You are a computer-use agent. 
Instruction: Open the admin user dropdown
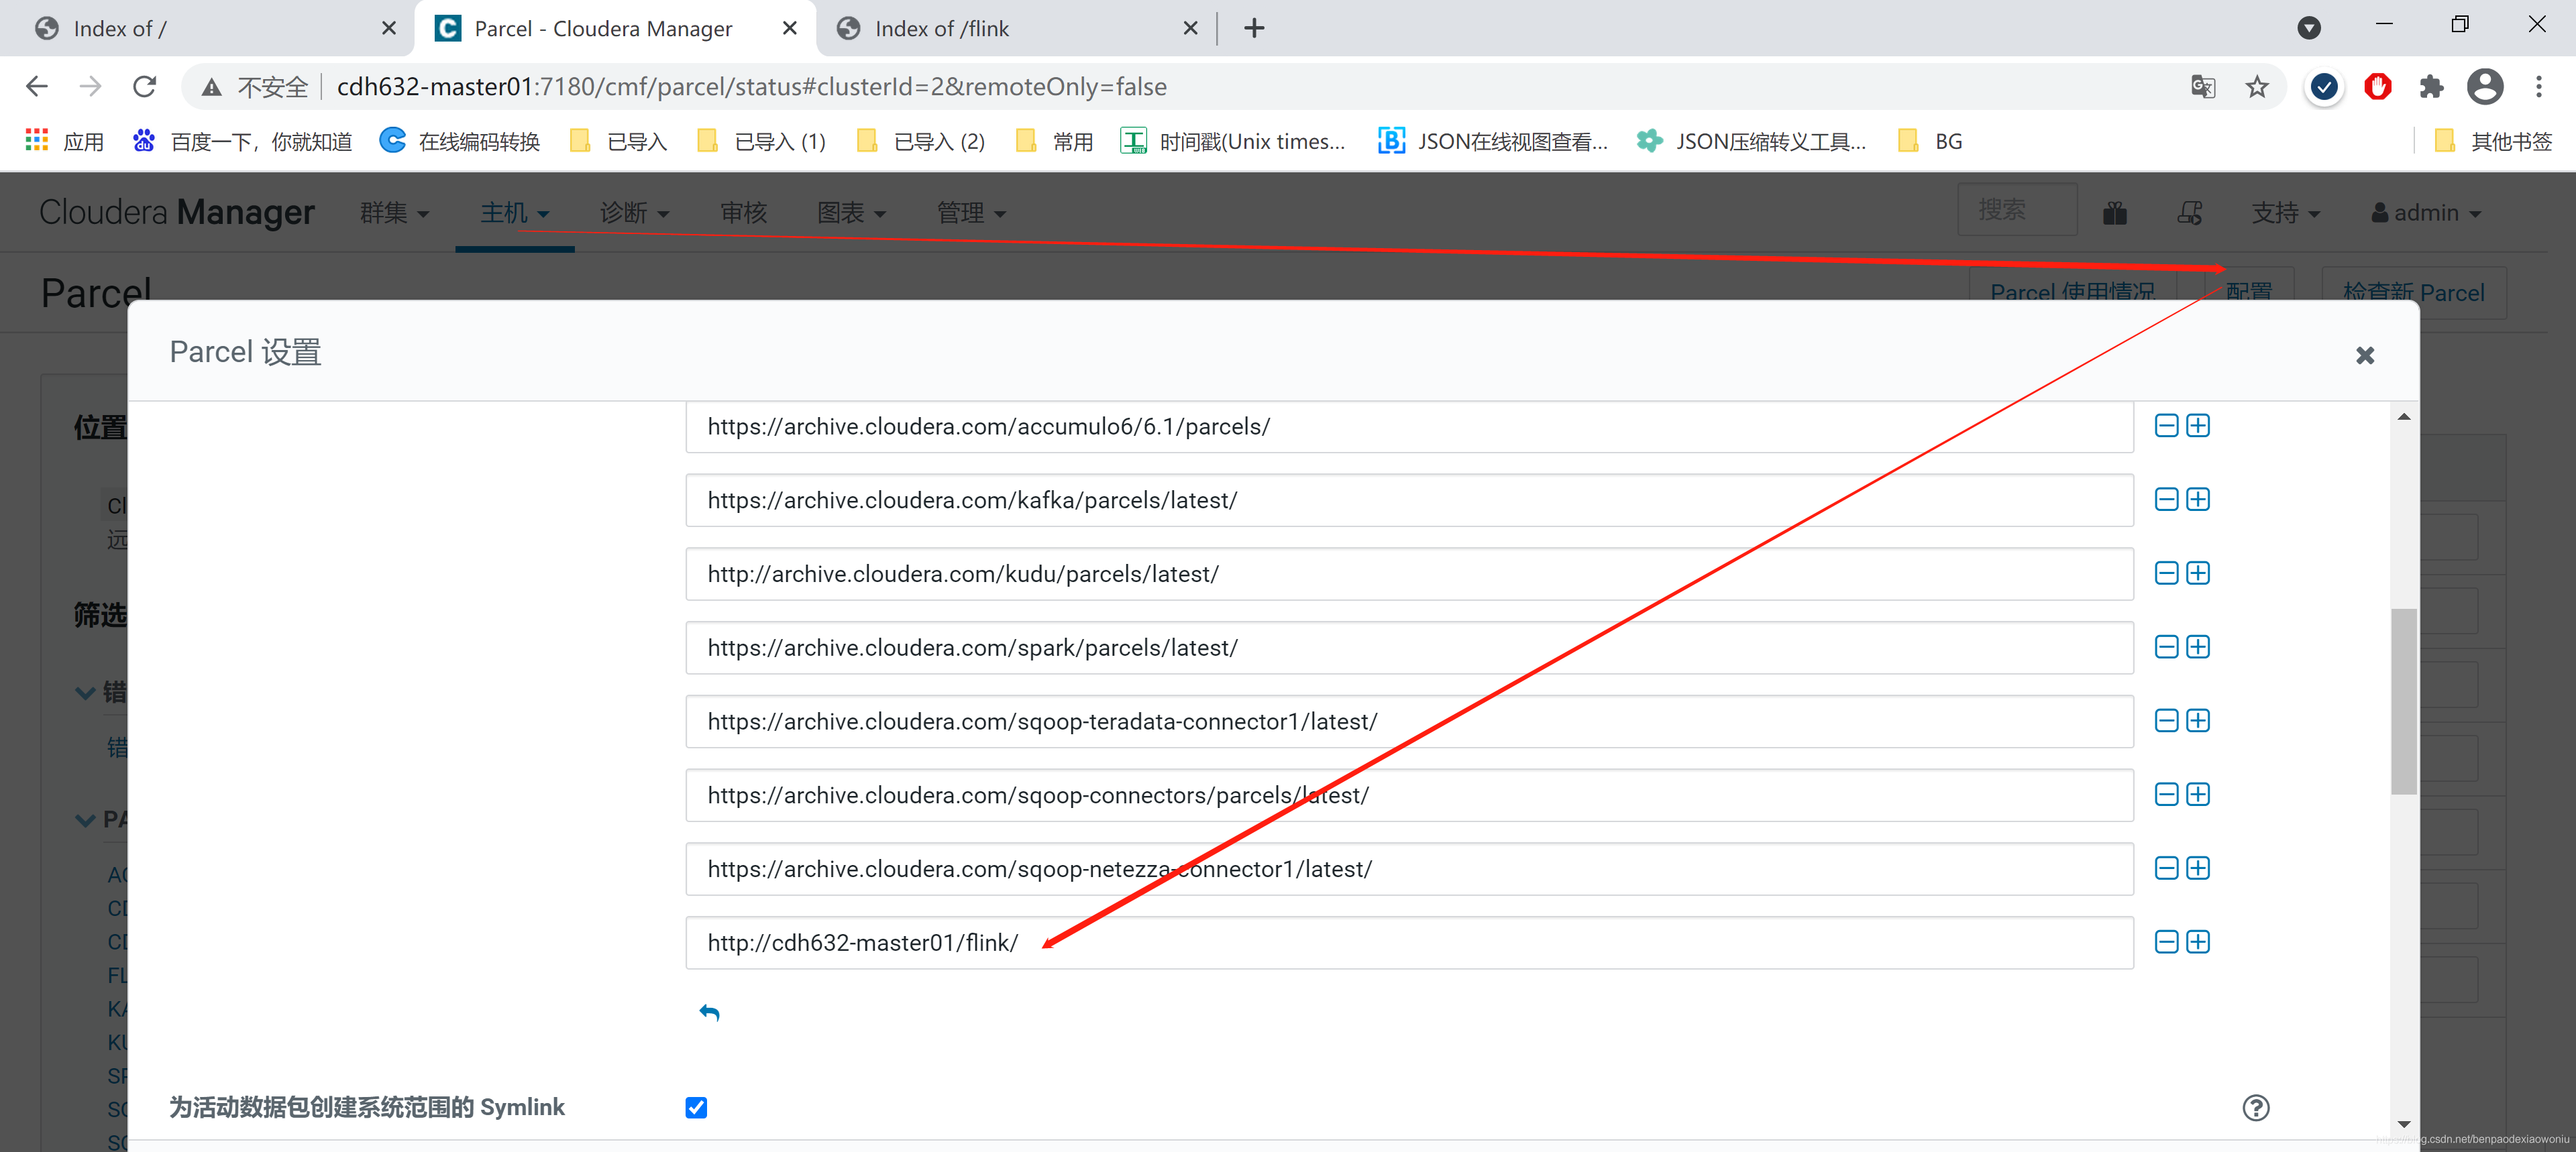pyautogui.click(x=2427, y=213)
